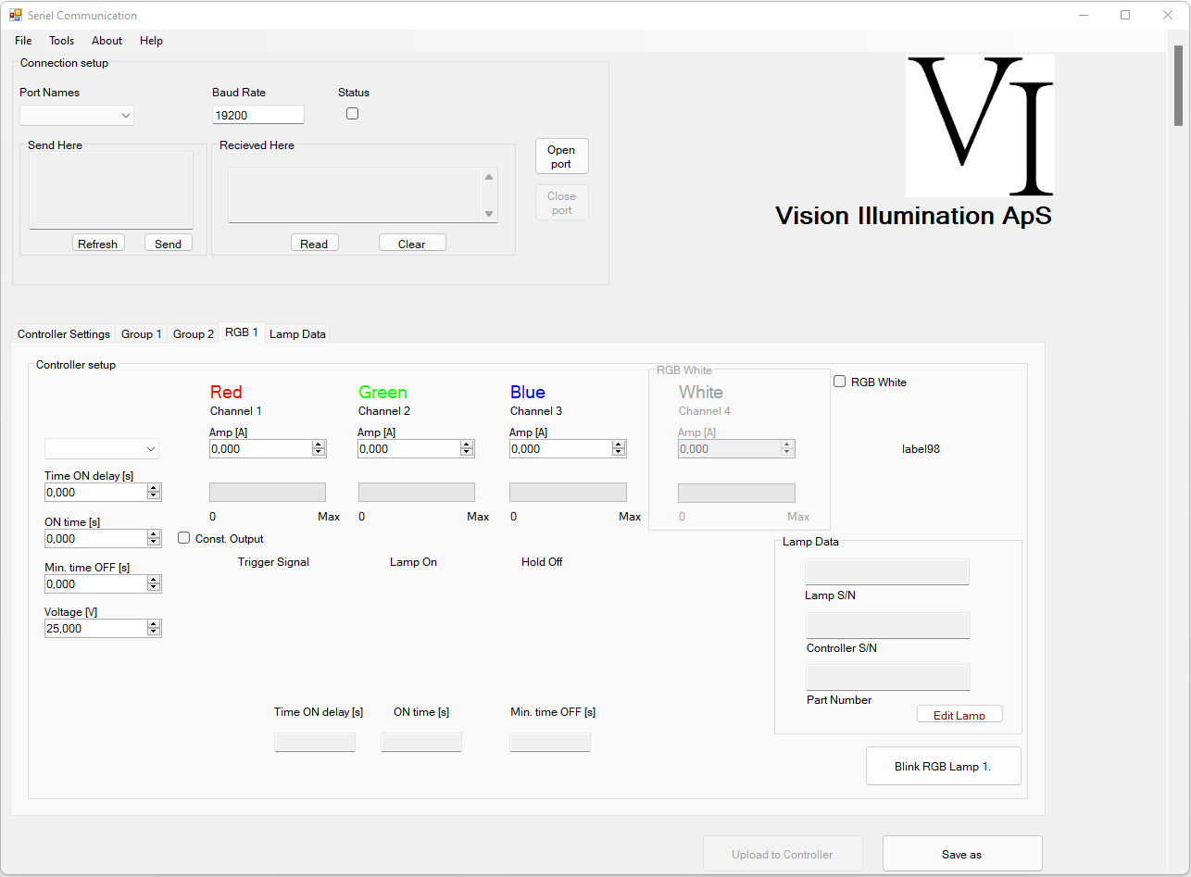Click the Voltage field showing 25,000
The width and height of the screenshot is (1191, 877).
pos(95,628)
